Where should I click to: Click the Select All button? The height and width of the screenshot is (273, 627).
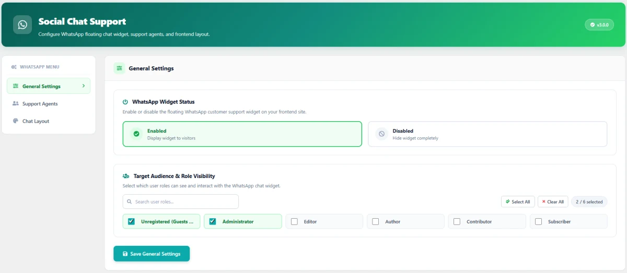tap(518, 201)
